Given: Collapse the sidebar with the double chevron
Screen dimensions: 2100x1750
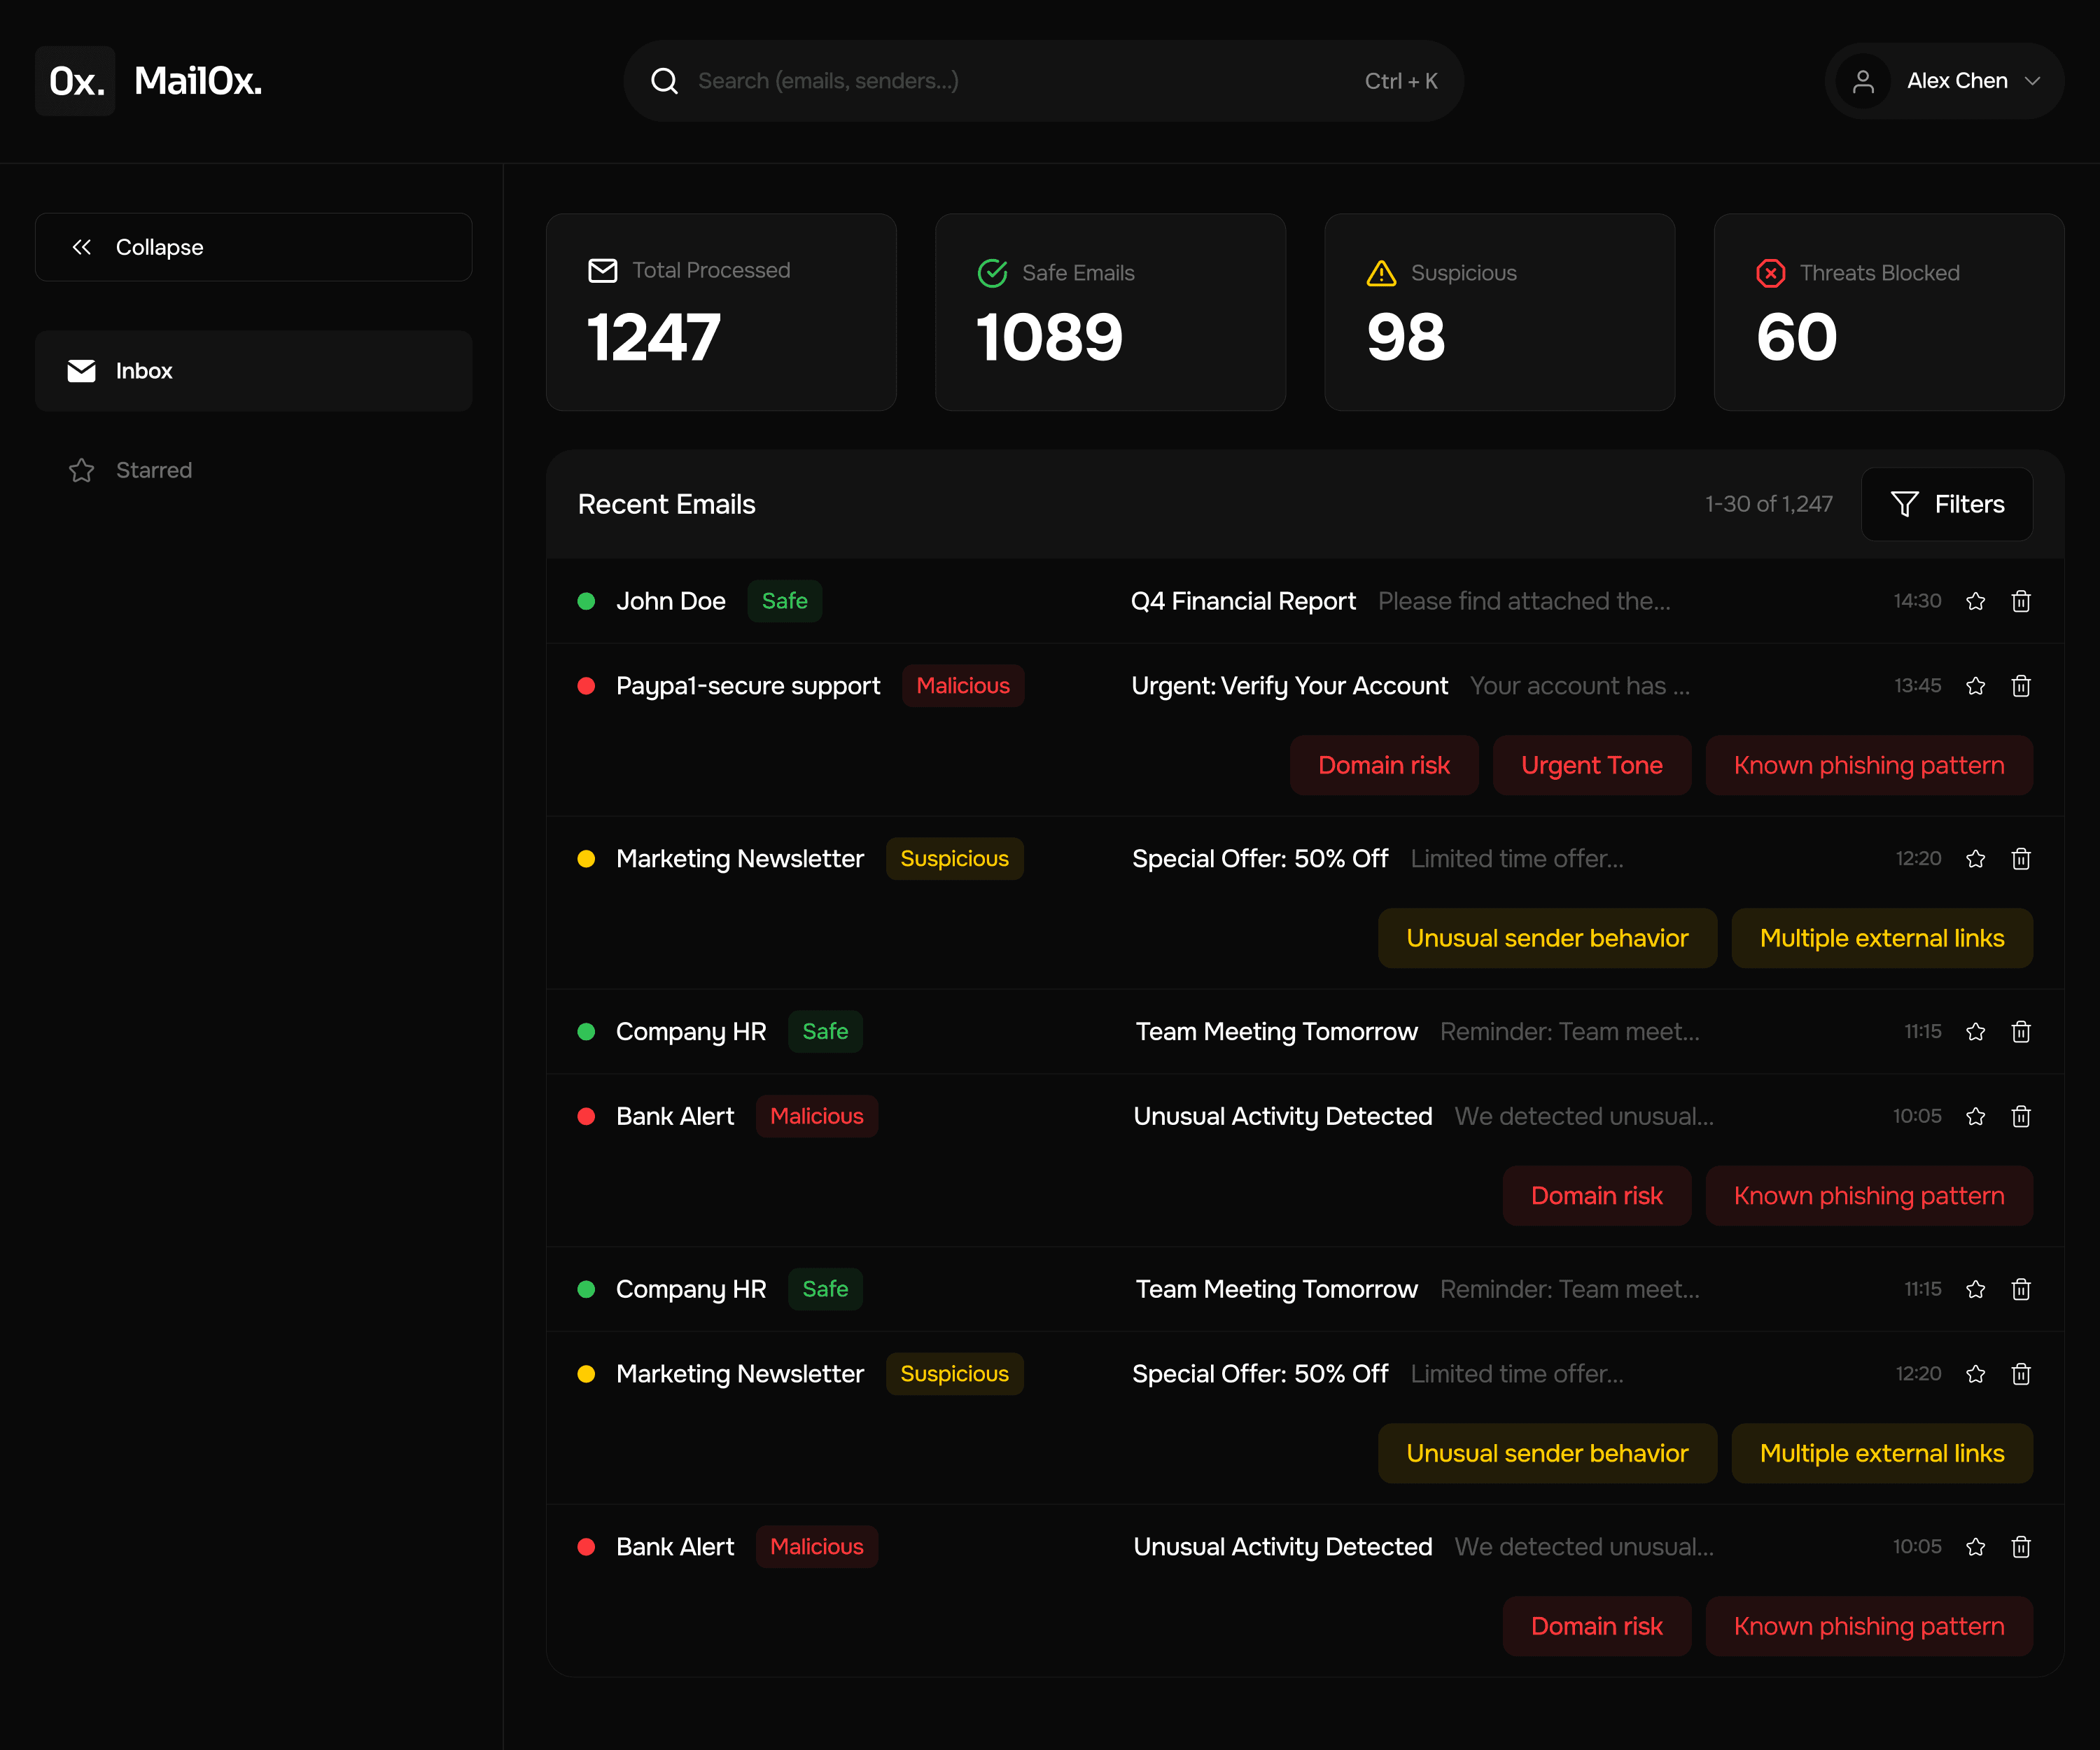Looking at the screenshot, I should click(82, 247).
